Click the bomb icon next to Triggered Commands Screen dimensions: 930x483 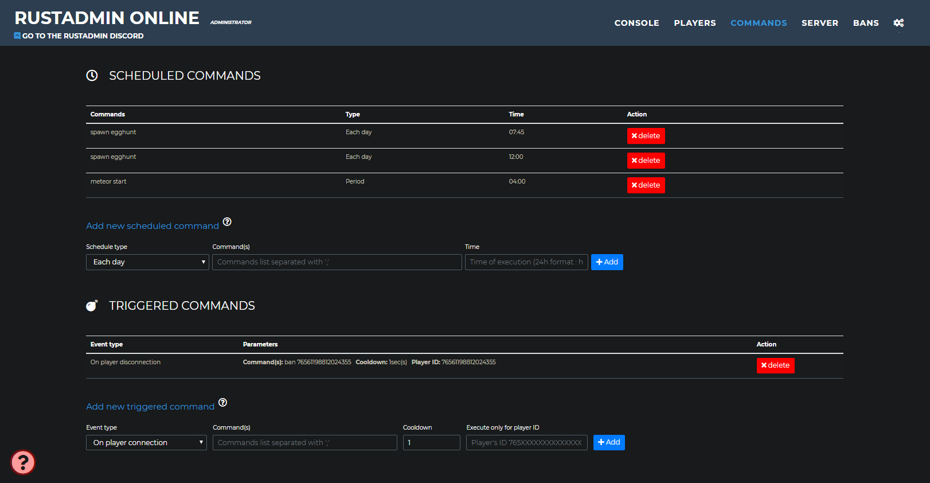coord(92,306)
